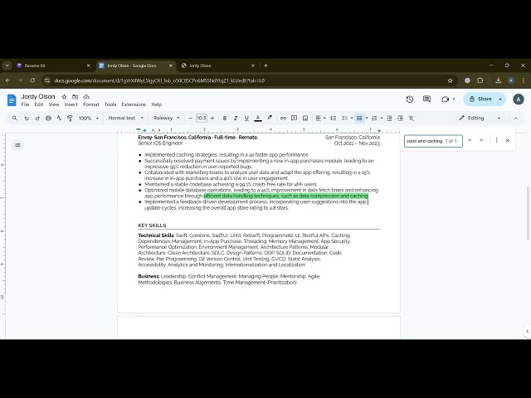Viewport: 531px width, 398px height.
Task: Expand the bulleted list options arrow
Action: click(367, 118)
